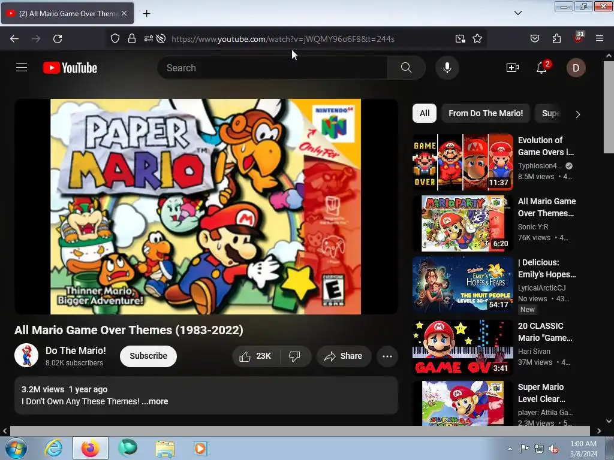Open Emily's Hopes & Fears thumbnail
This screenshot has height=460, width=614.
coord(463,285)
